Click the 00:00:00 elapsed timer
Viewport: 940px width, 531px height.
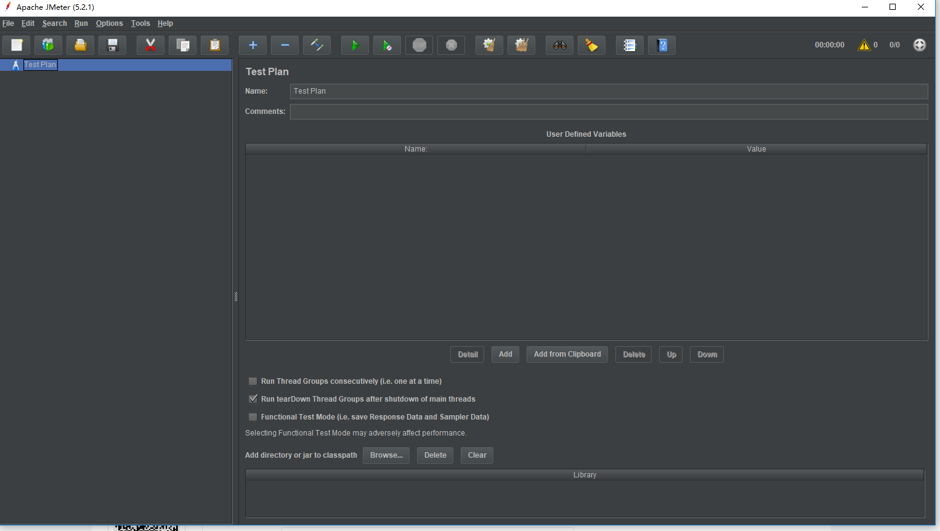[829, 45]
